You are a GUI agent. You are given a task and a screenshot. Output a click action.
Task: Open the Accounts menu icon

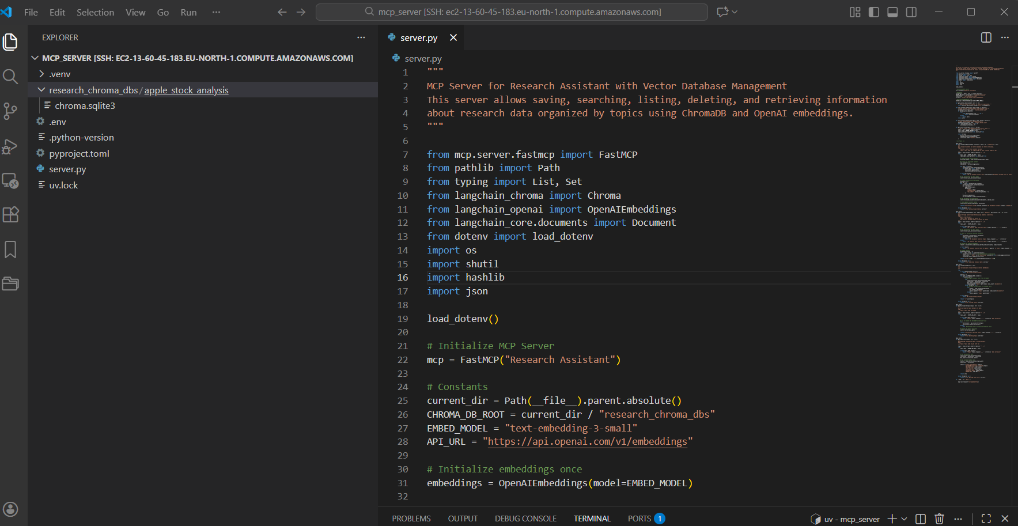10,509
